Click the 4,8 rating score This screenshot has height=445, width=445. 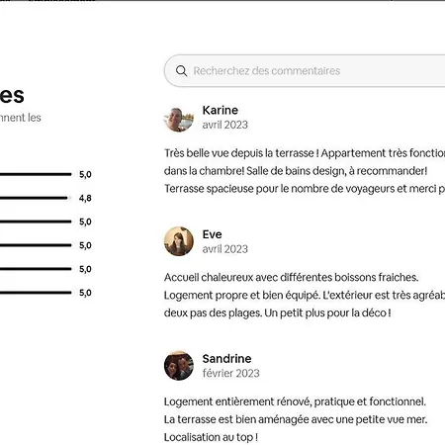(85, 198)
